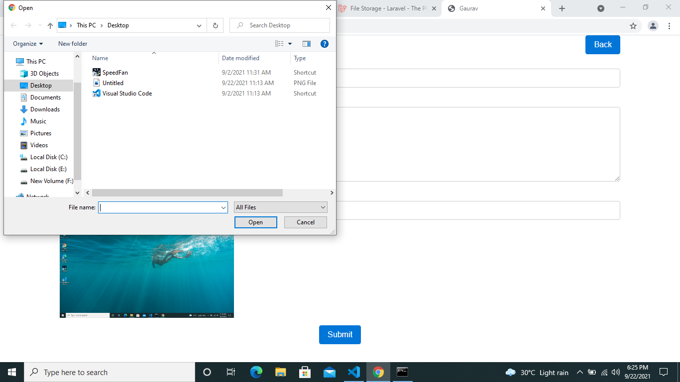This screenshot has width=680, height=382.
Task: Refresh the Desktop folder listing
Action: pyautogui.click(x=215, y=25)
